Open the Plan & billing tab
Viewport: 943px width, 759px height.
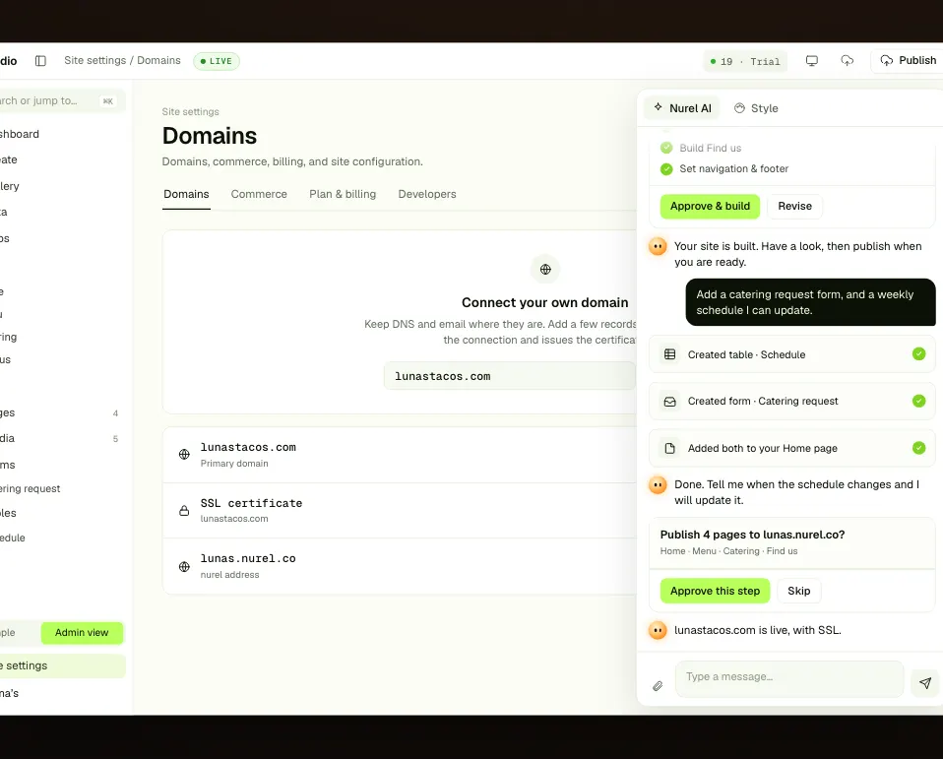point(343,194)
